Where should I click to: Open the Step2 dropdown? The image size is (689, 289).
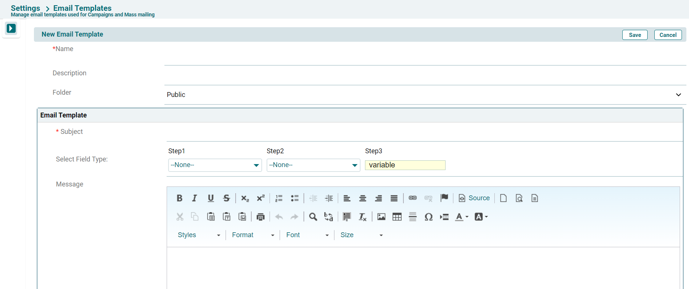[313, 165]
